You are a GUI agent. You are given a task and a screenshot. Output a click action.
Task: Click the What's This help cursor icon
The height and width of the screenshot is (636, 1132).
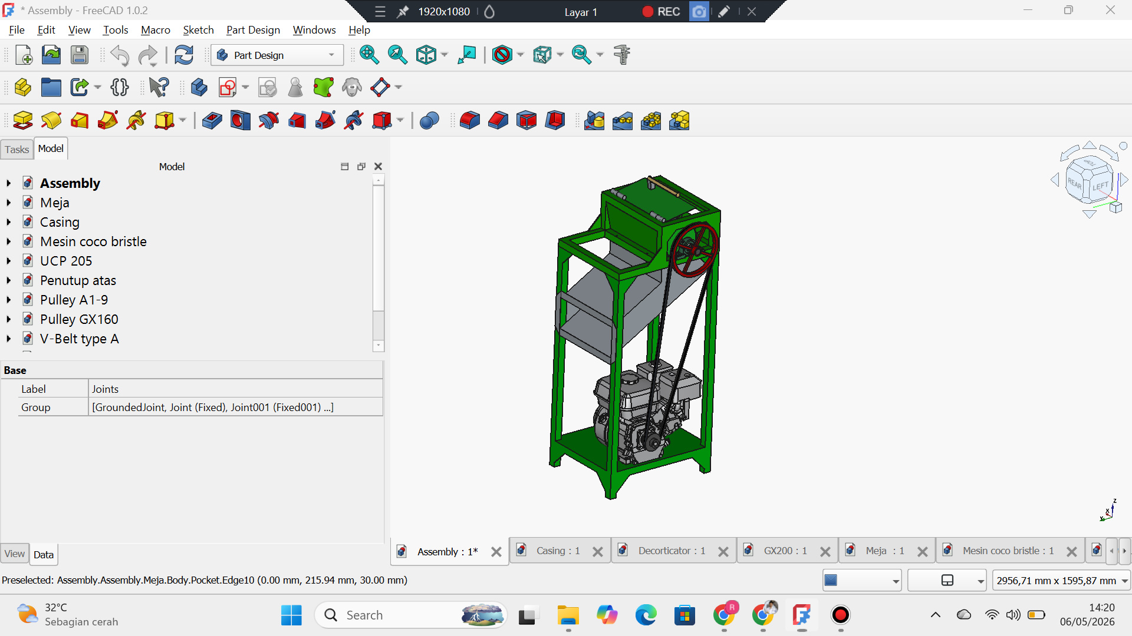159,87
